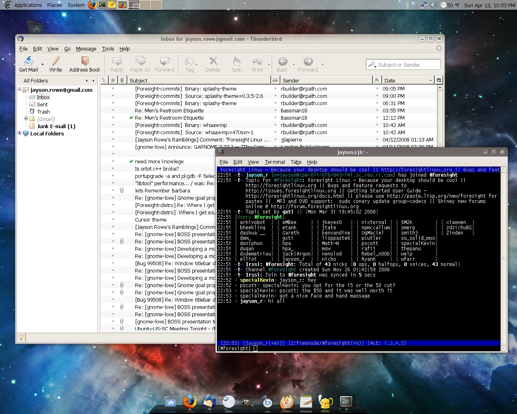This screenshot has height=414, width=517.
Task: Open the Tabs menu in terminal window
Action: [296, 162]
